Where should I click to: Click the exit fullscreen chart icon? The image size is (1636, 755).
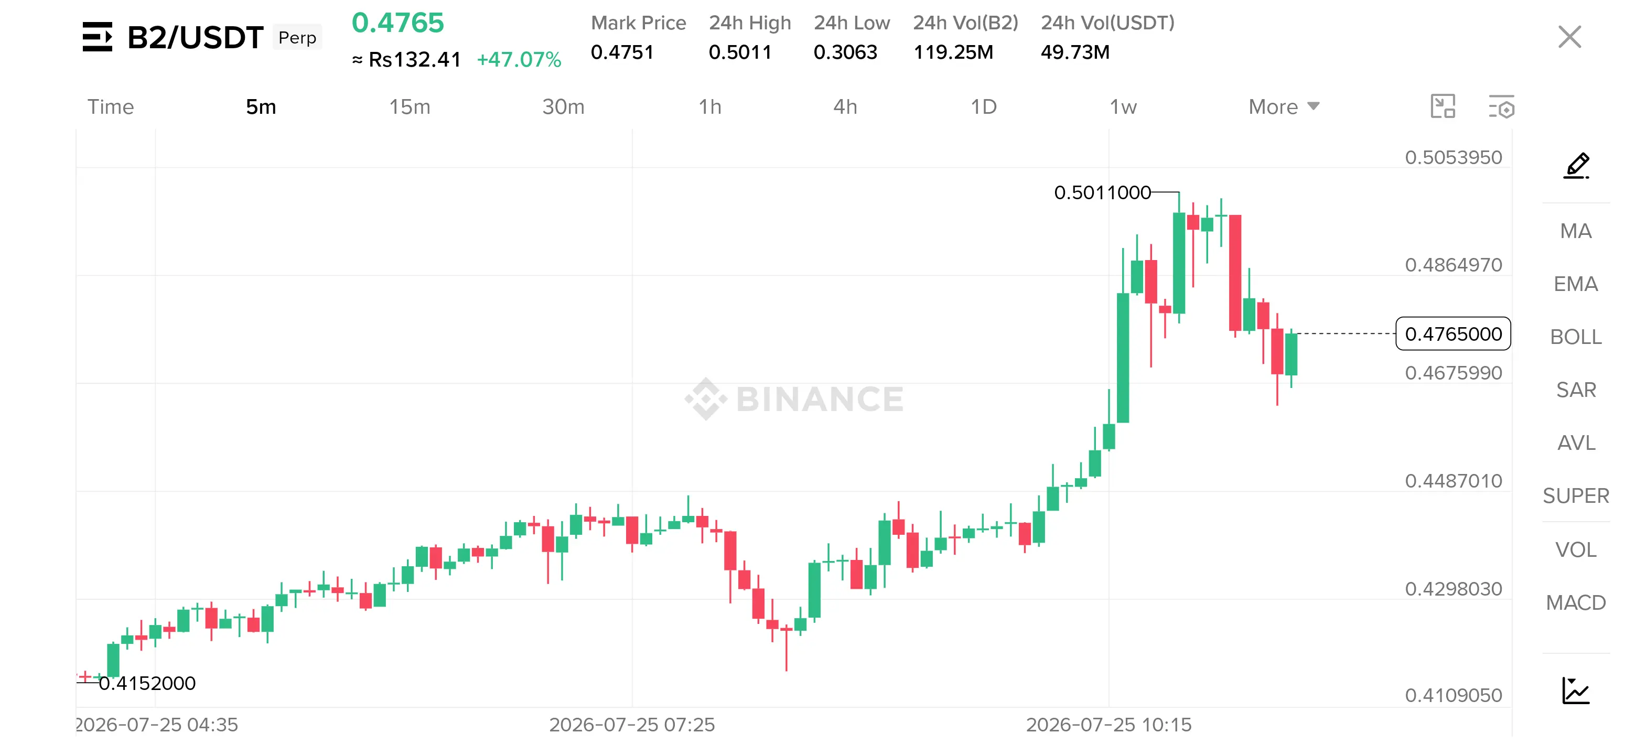point(1443,106)
